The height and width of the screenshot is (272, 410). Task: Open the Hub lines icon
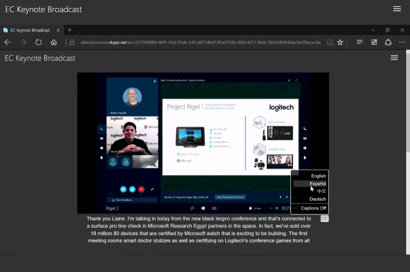coord(360,42)
